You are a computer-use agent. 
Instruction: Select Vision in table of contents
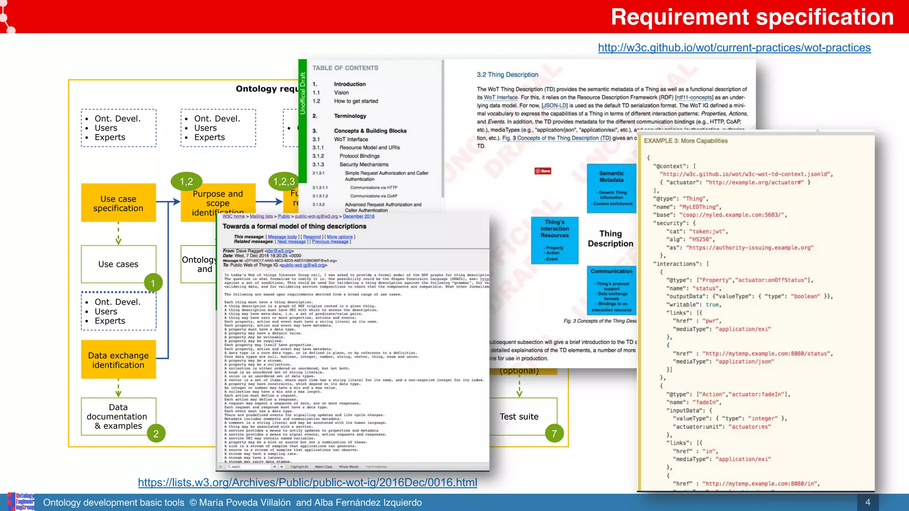tap(341, 93)
